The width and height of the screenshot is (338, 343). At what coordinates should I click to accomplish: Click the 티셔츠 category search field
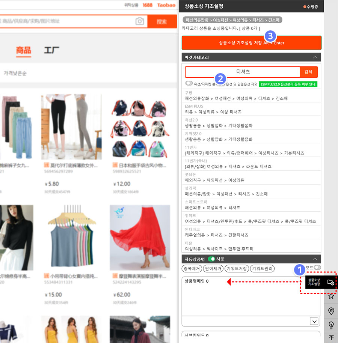click(x=243, y=72)
